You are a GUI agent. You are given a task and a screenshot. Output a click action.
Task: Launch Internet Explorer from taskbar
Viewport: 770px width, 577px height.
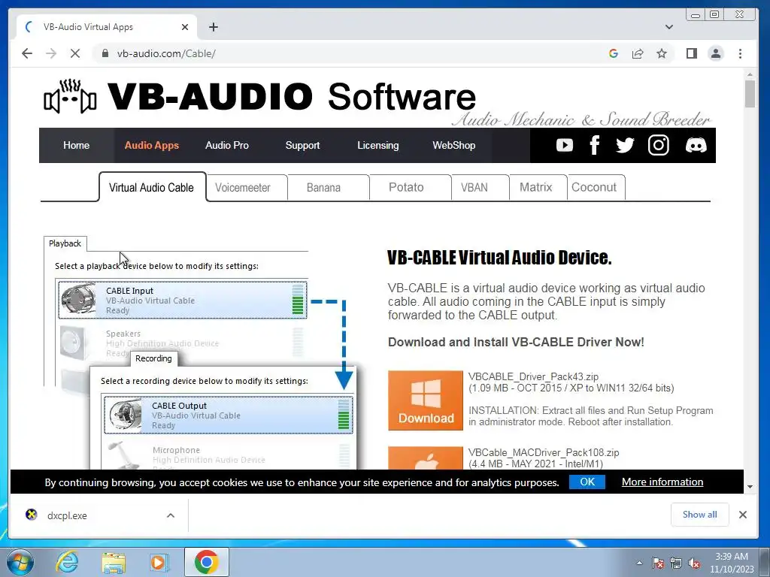point(66,562)
